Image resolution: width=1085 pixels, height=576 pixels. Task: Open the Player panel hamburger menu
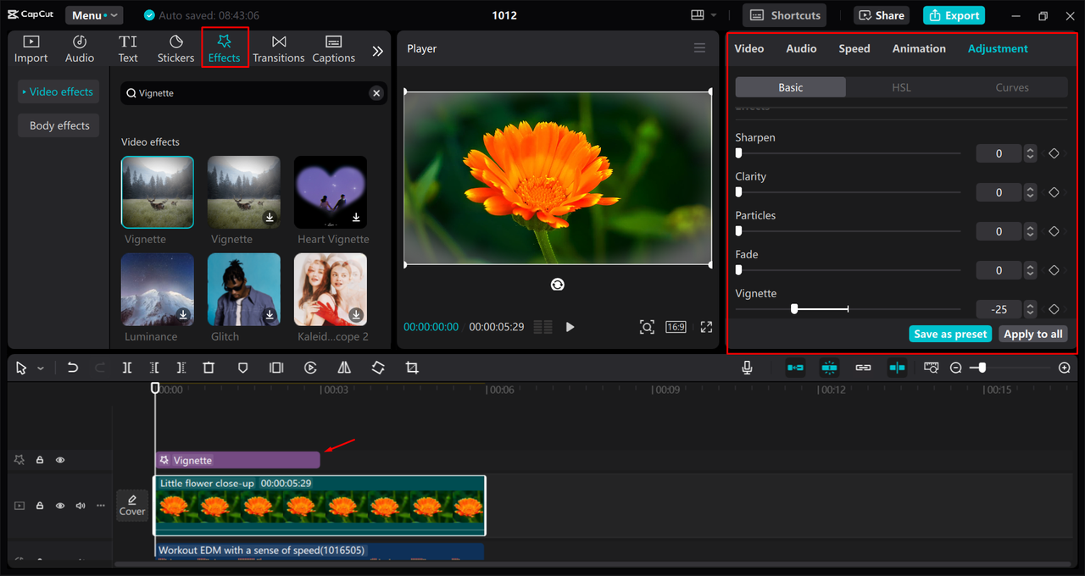(699, 48)
